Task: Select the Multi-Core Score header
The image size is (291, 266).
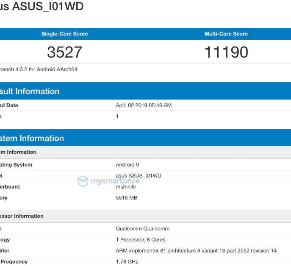Action: pos(226,34)
